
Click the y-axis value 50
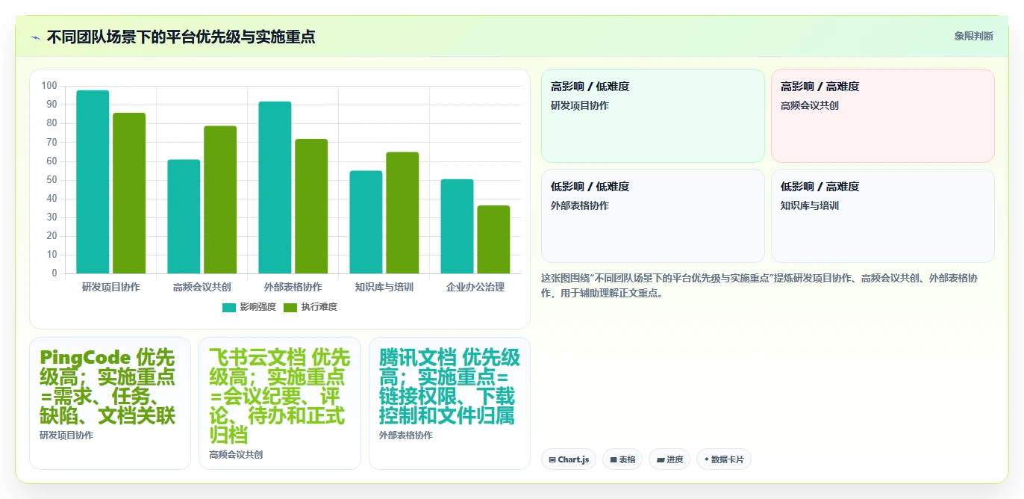51,180
